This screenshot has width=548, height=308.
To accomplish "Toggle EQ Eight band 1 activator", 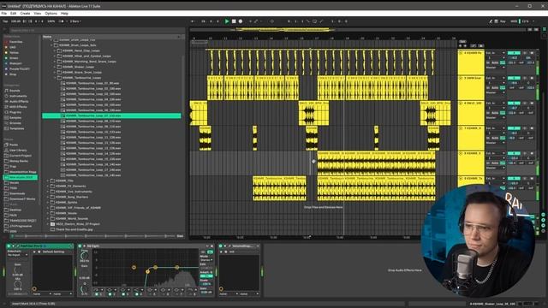I will pyautogui.click(x=97, y=294).
